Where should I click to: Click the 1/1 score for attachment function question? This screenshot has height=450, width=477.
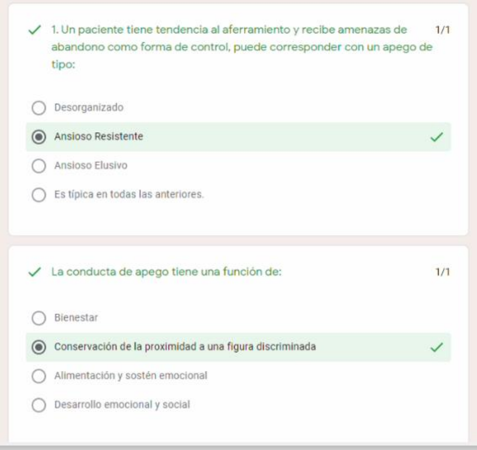pyautogui.click(x=442, y=272)
